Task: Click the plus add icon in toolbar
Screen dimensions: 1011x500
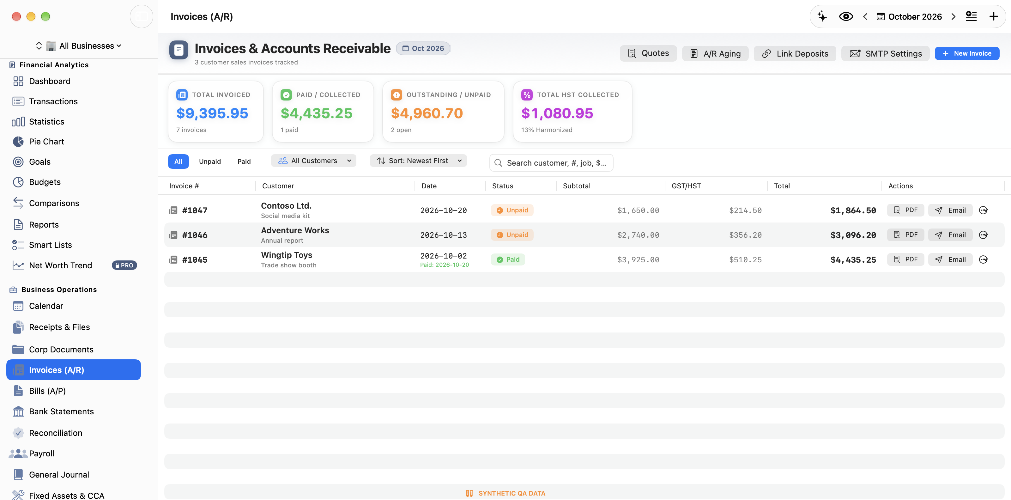Action: point(993,16)
